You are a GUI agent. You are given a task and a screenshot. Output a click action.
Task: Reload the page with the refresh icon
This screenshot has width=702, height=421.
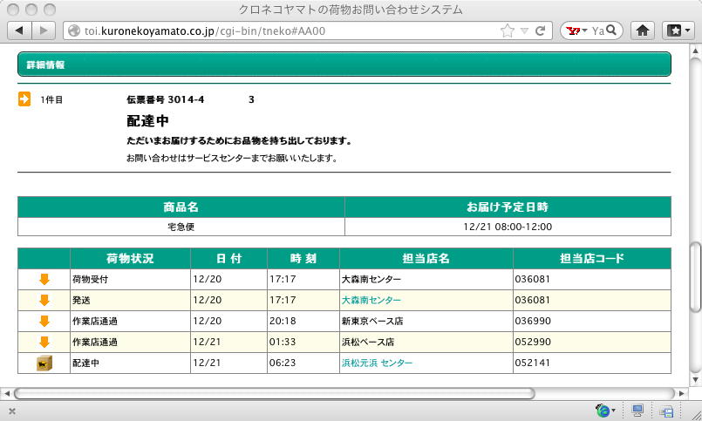[x=541, y=31]
